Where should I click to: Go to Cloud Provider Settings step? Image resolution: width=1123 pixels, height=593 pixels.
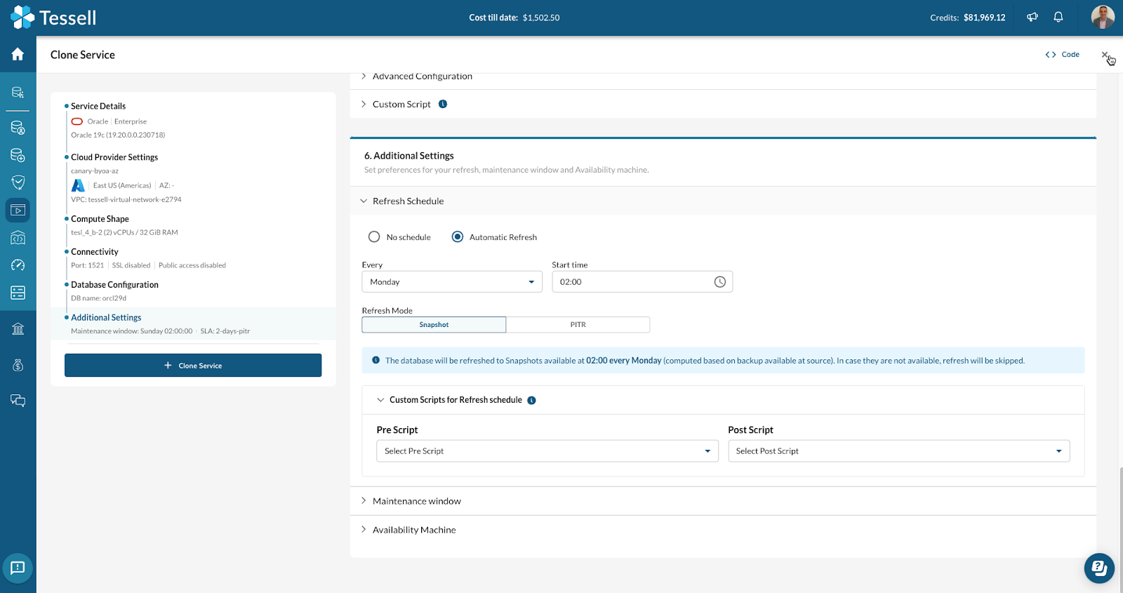tap(114, 157)
